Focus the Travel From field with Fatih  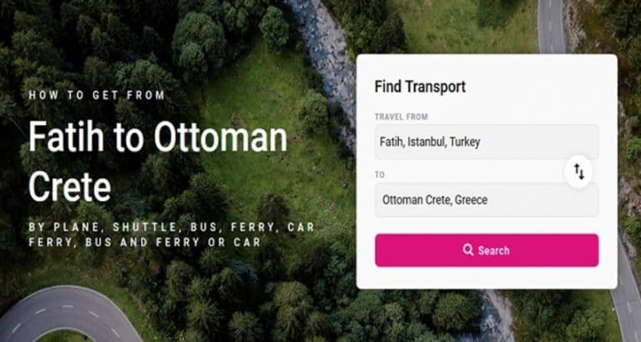pos(487,142)
